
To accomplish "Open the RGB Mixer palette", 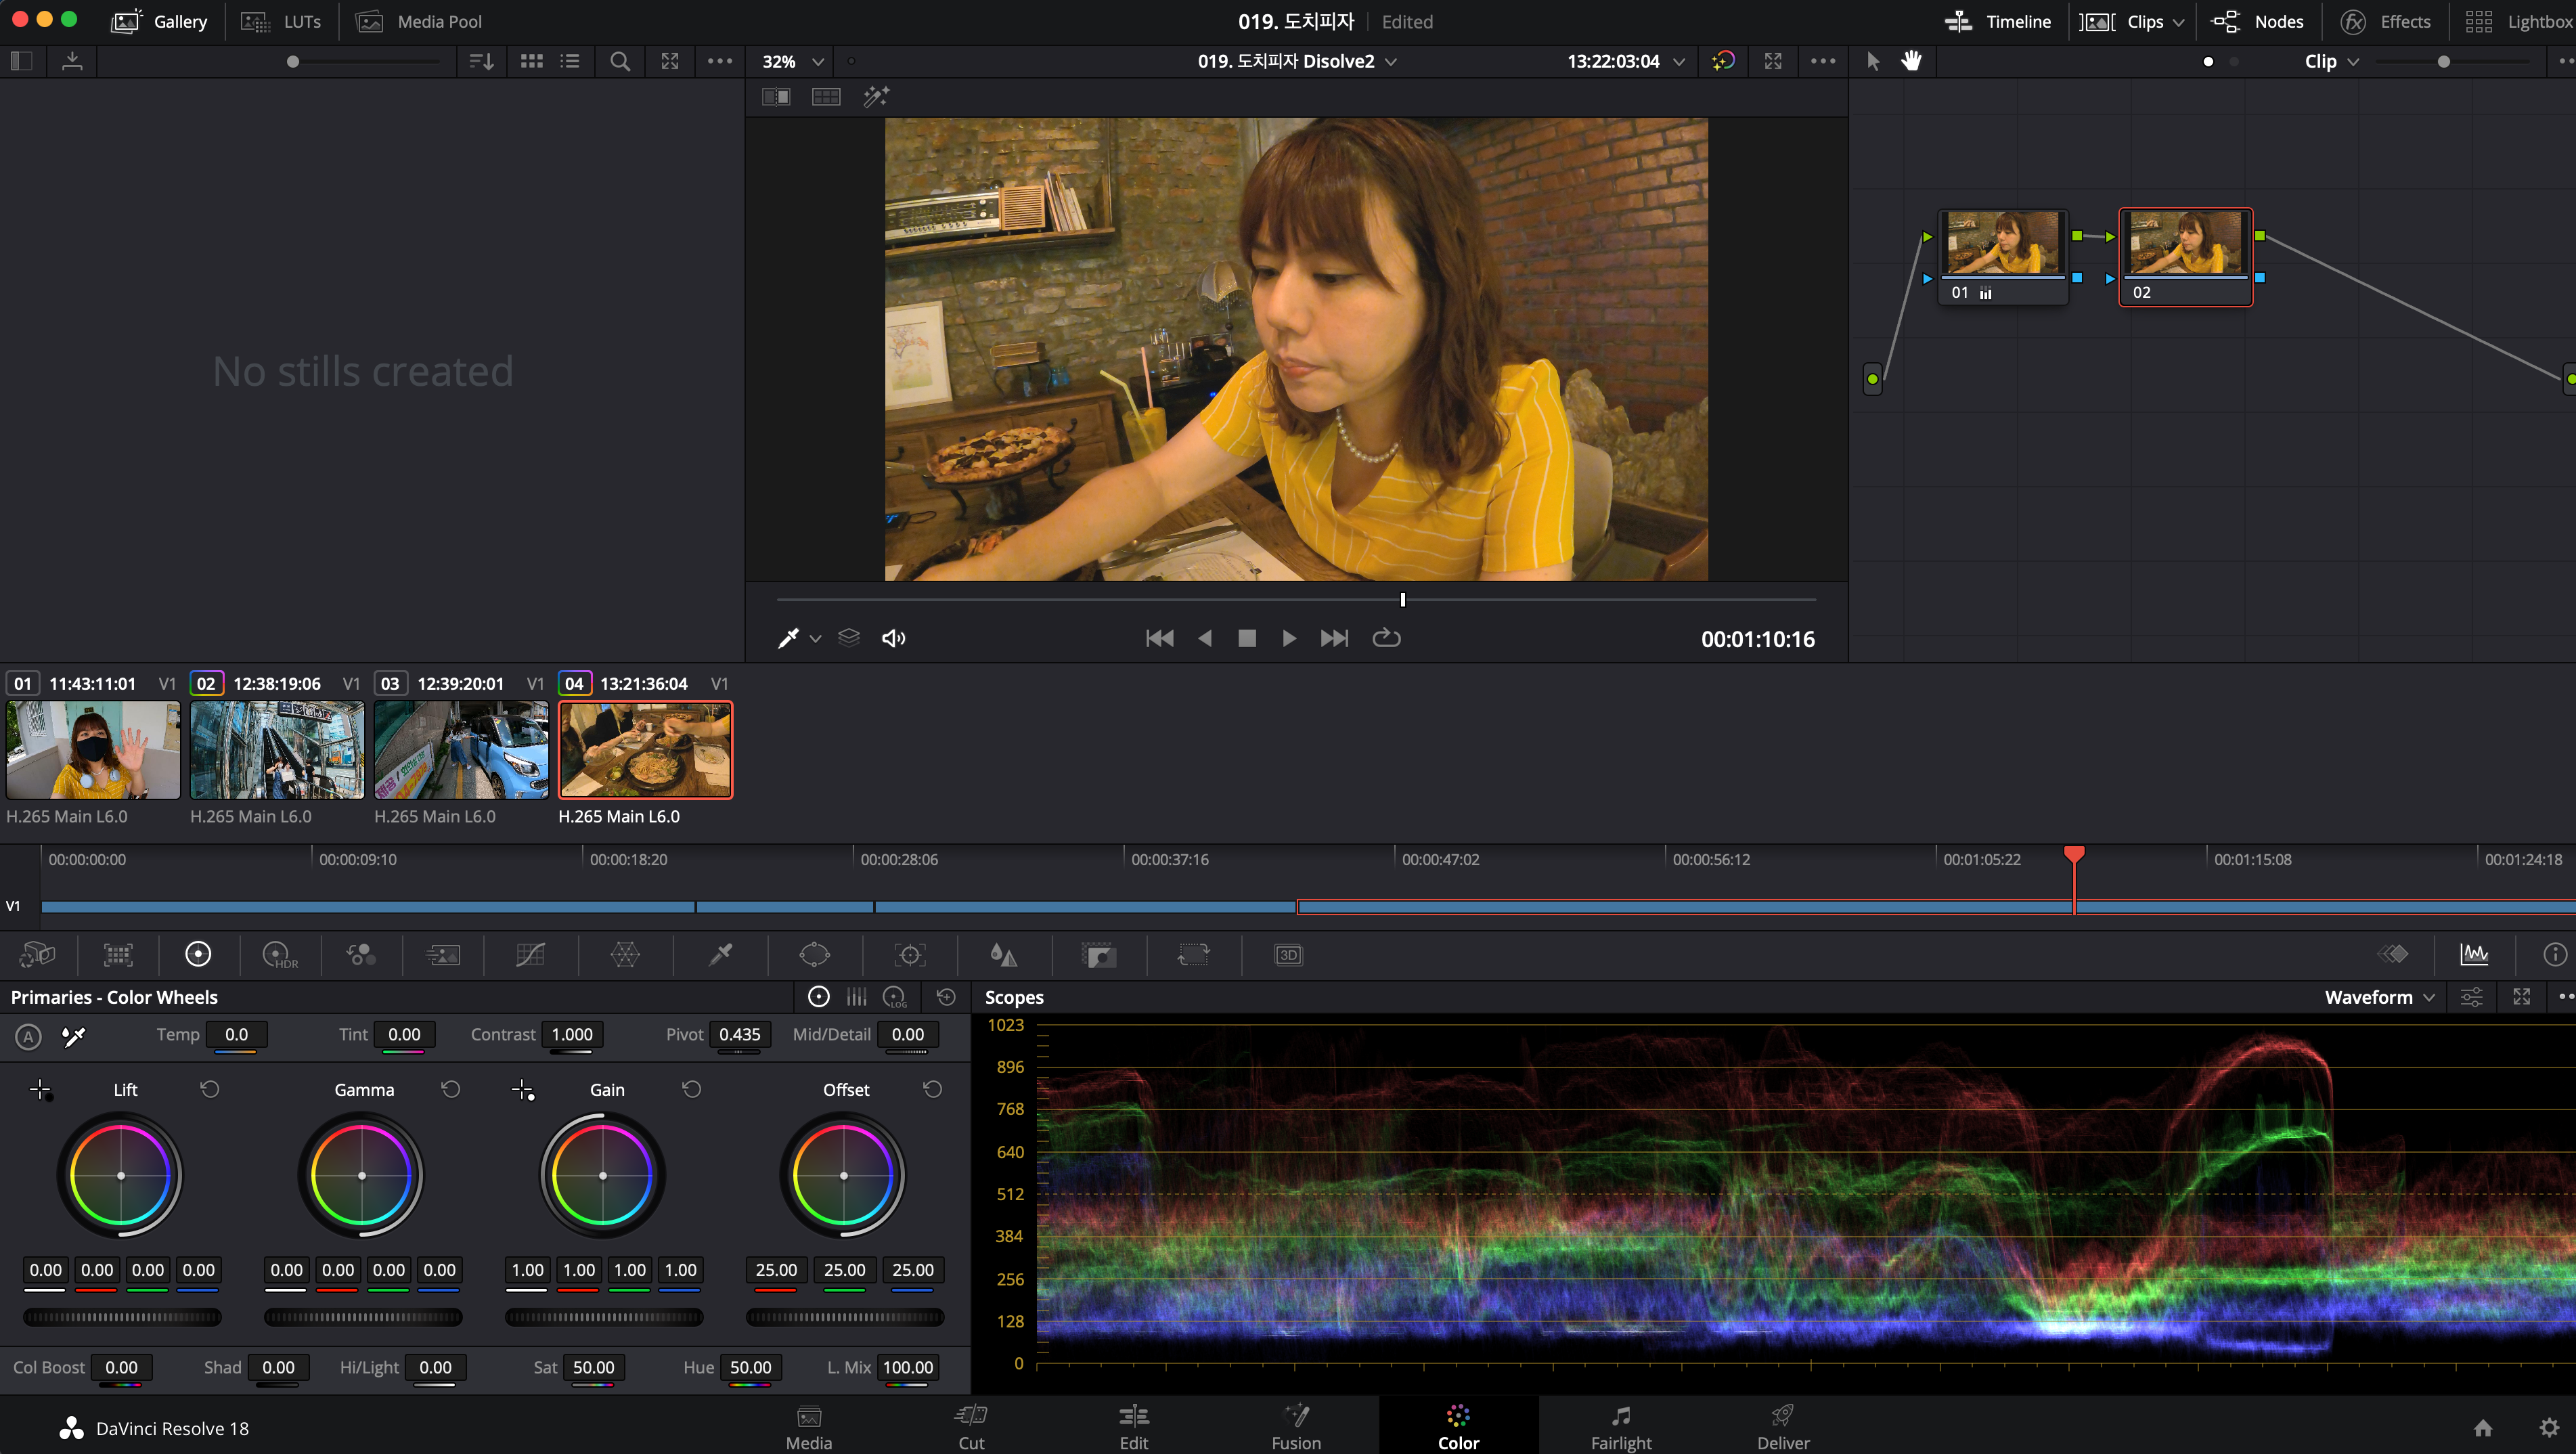I will coord(361,955).
